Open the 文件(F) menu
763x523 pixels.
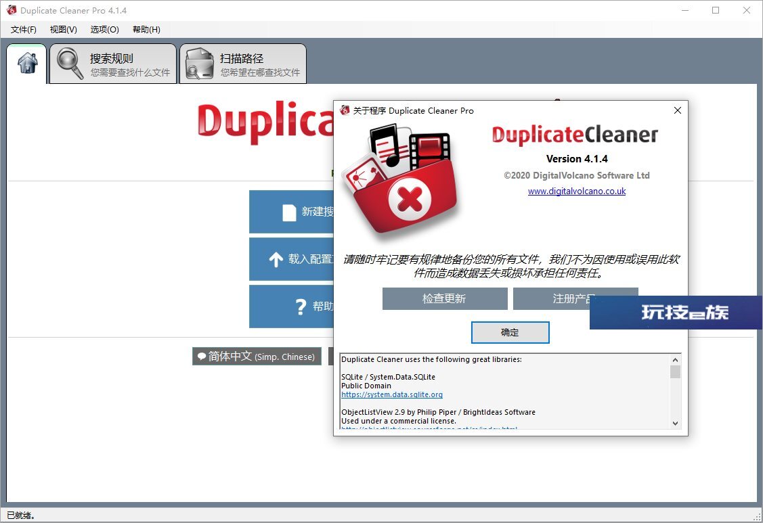tap(23, 30)
